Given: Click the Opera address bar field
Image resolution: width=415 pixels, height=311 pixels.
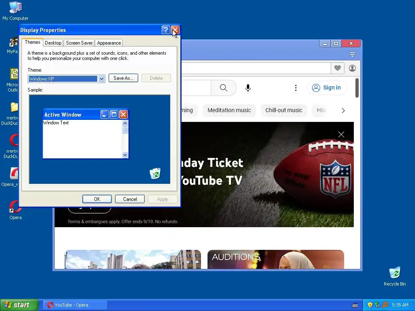Looking at the screenshot, I should coord(255,68).
